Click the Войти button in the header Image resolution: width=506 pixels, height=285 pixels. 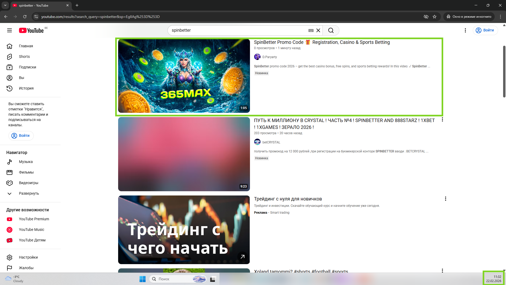(x=485, y=30)
